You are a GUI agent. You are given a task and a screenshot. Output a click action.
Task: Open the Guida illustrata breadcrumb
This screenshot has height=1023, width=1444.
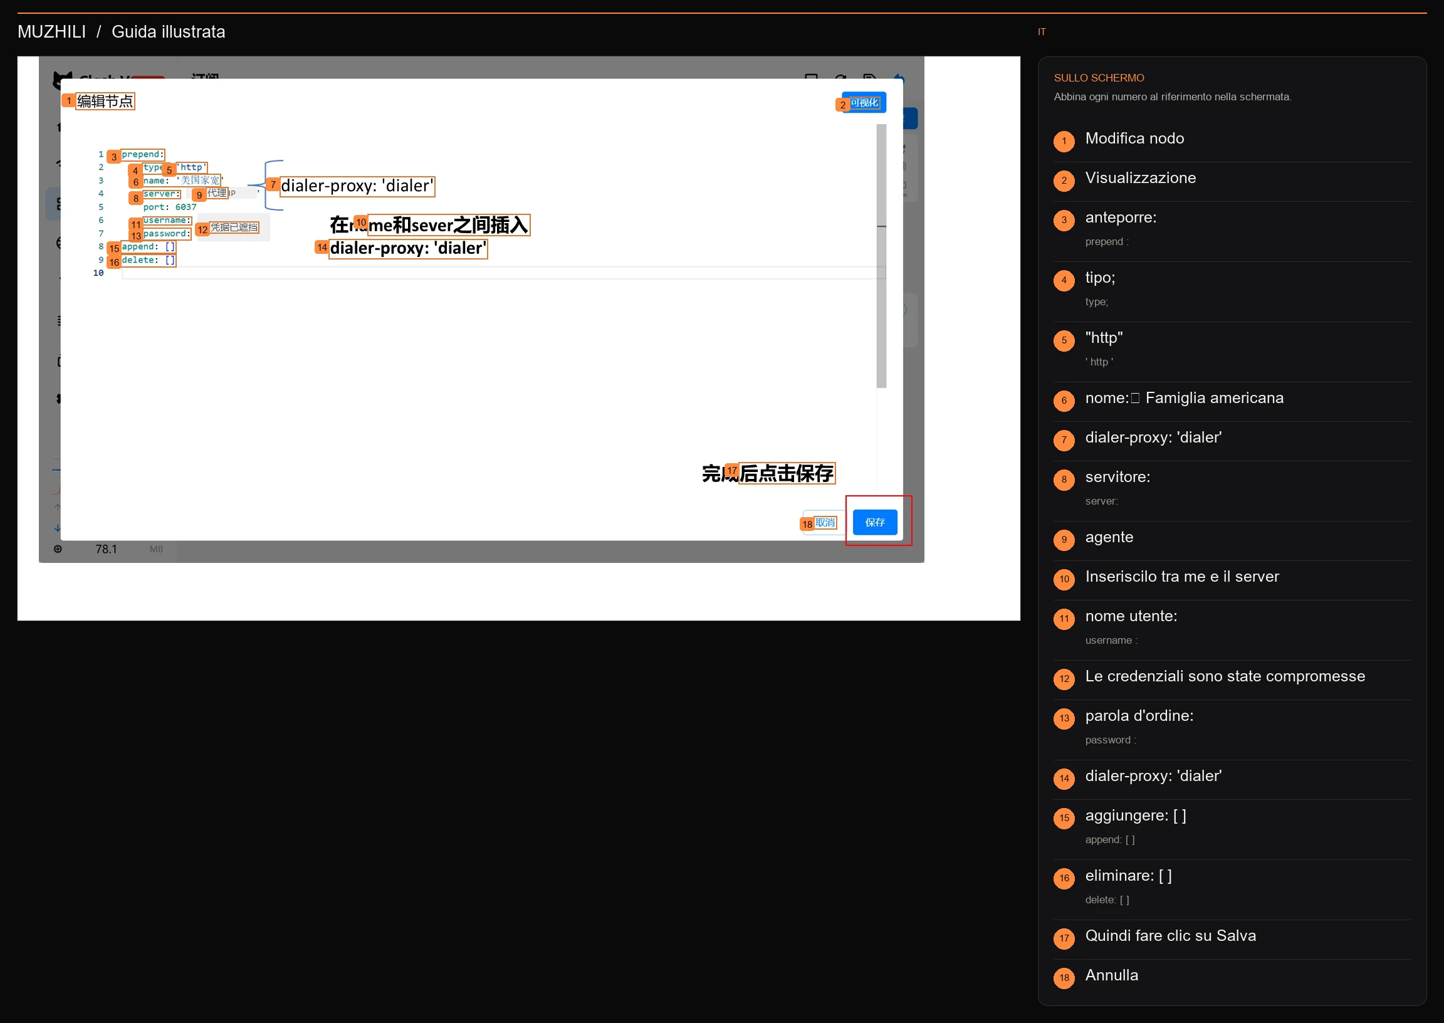point(168,31)
